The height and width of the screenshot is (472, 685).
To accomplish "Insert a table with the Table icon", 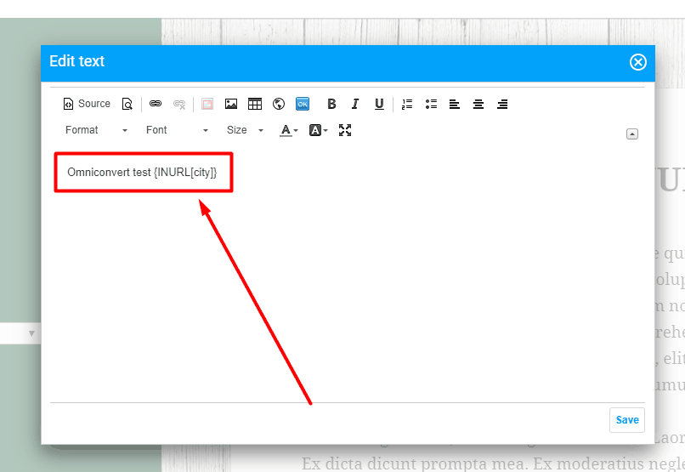I will [255, 104].
